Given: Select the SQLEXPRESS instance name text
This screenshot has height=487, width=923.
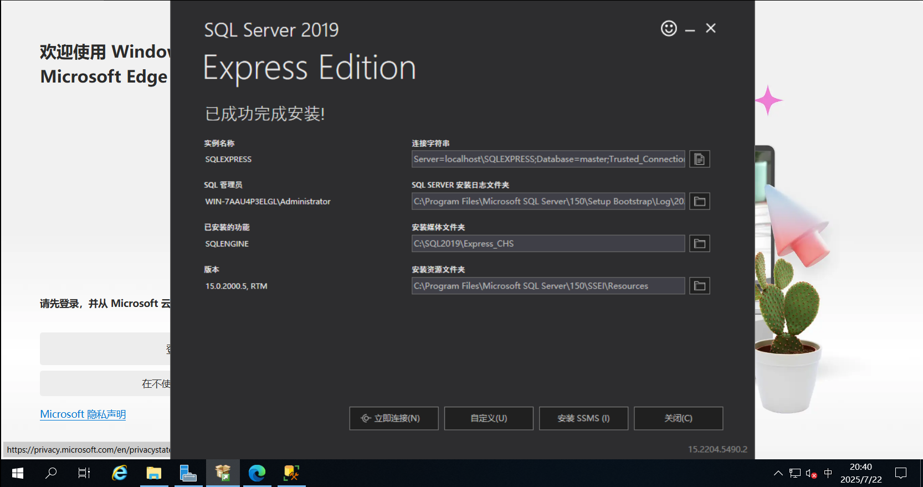Looking at the screenshot, I should tap(228, 159).
